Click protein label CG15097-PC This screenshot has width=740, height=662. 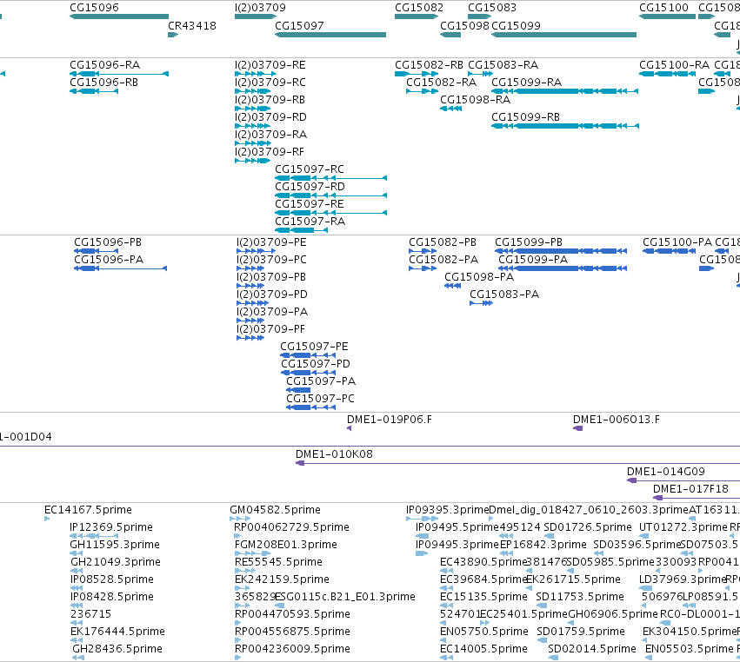(x=321, y=399)
